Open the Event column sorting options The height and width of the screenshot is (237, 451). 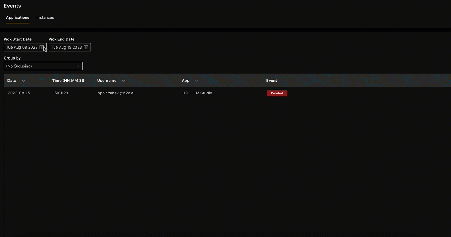click(x=284, y=80)
